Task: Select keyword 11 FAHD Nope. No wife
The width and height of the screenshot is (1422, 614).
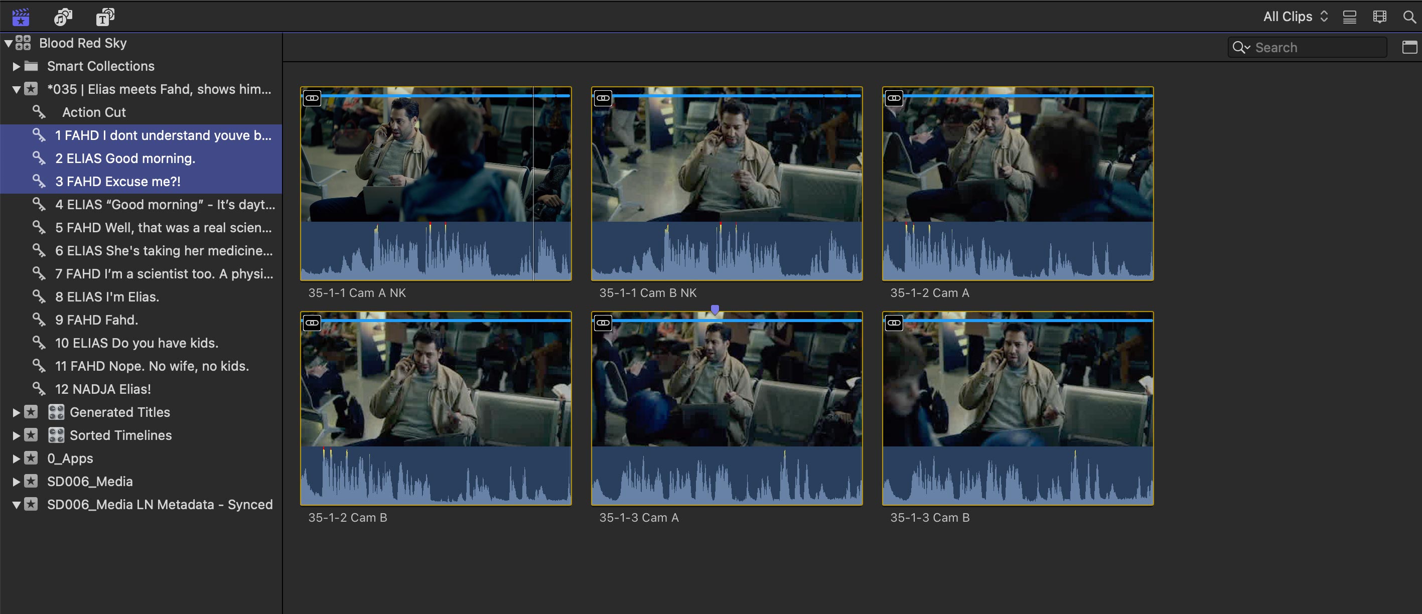Action: (x=141, y=366)
